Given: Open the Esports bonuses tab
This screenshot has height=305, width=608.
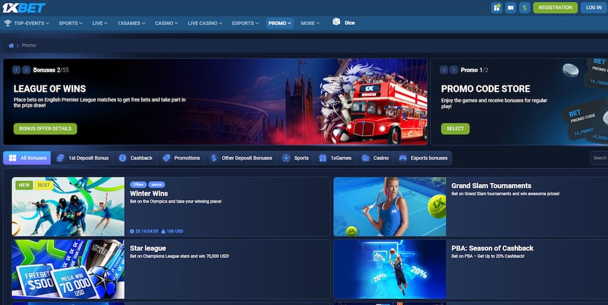Looking at the screenshot, I should tap(423, 158).
